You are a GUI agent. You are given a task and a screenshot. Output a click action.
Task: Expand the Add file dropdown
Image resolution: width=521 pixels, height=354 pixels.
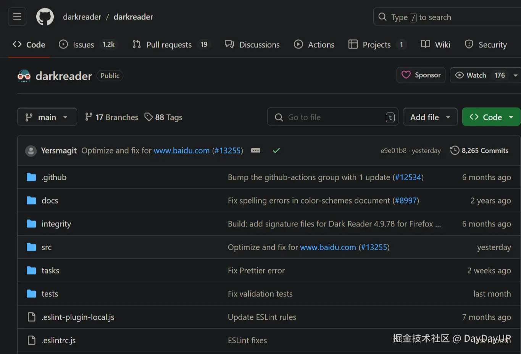click(x=430, y=117)
